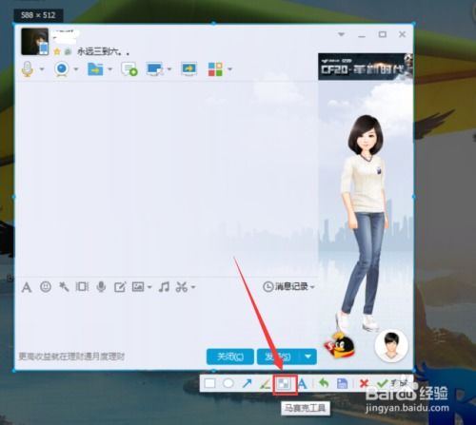Click the 关闭(C) button
This screenshot has height=425, width=476.
(230, 357)
